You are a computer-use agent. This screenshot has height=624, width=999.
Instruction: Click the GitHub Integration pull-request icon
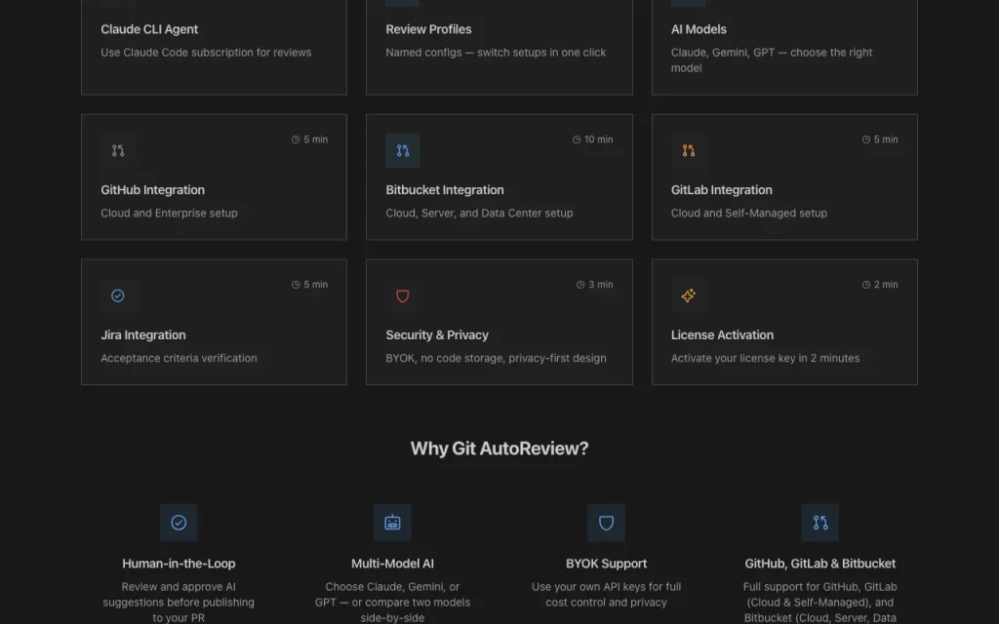pos(118,151)
